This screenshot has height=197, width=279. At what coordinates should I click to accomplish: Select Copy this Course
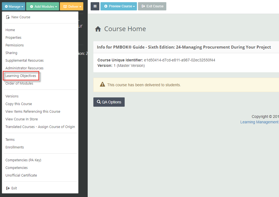(19, 104)
